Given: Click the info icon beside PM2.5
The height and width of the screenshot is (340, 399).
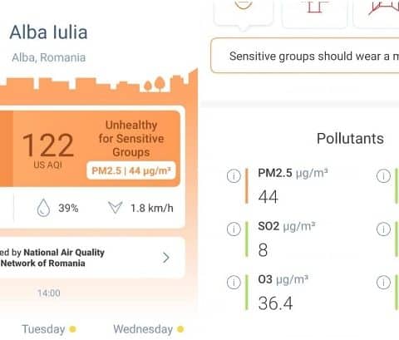Looking at the screenshot, I should click(x=234, y=176).
